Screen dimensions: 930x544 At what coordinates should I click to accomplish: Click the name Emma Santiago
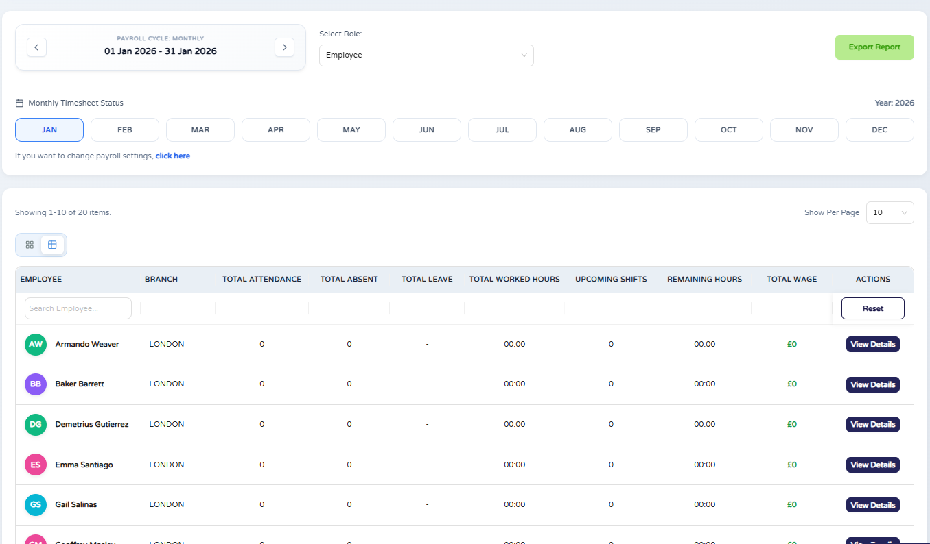point(84,465)
